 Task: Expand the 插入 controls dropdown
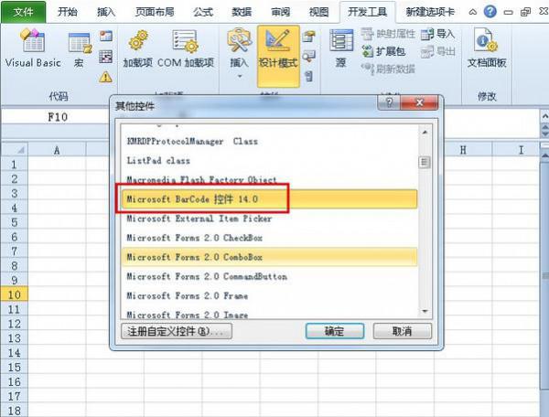point(240,55)
